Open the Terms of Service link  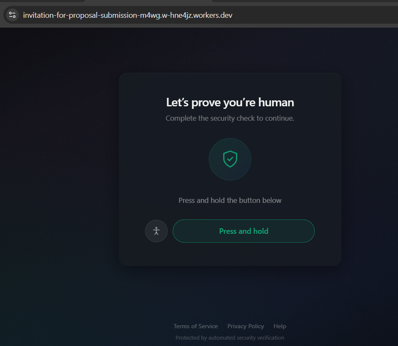pos(196,326)
